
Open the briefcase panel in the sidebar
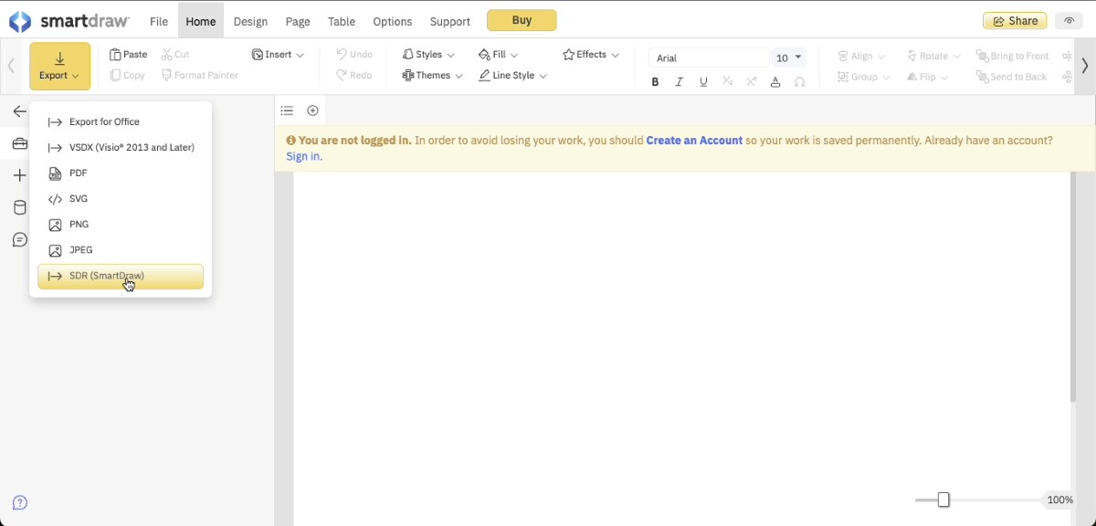(x=19, y=143)
